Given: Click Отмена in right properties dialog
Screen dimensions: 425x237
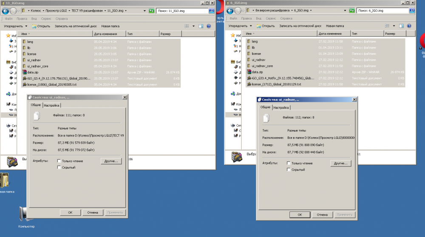Looking at the screenshot, I should [322, 215].
